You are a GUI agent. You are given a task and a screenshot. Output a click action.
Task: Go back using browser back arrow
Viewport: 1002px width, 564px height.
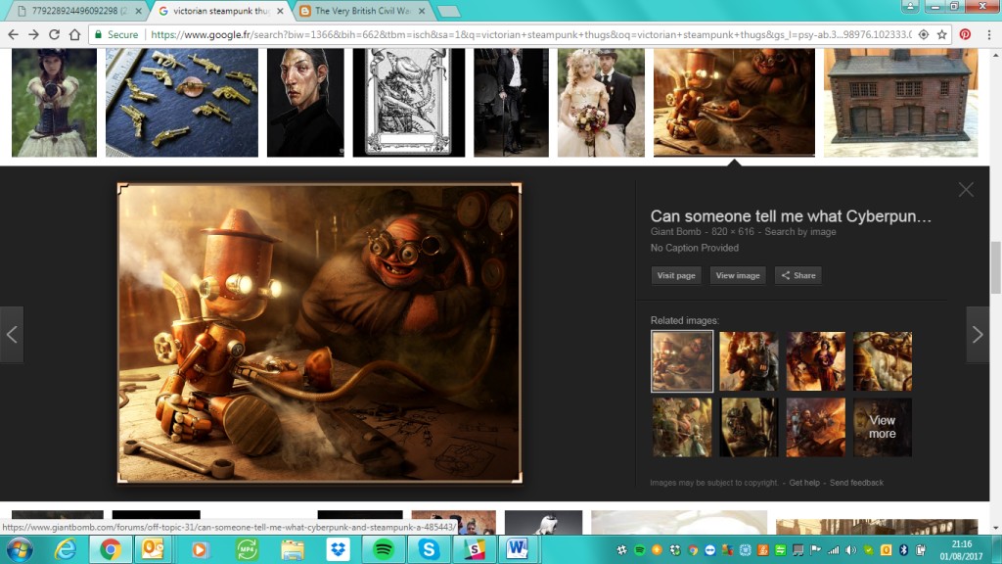click(x=13, y=34)
